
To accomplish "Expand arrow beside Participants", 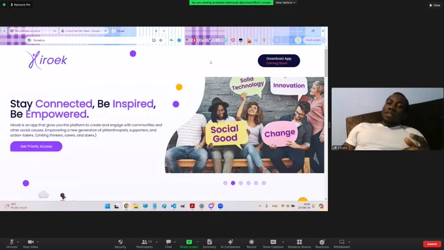I will [x=157, y=242].
